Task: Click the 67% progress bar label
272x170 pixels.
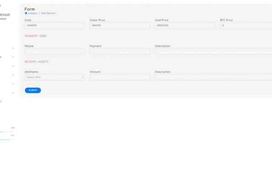Action: tap(13, 128)
